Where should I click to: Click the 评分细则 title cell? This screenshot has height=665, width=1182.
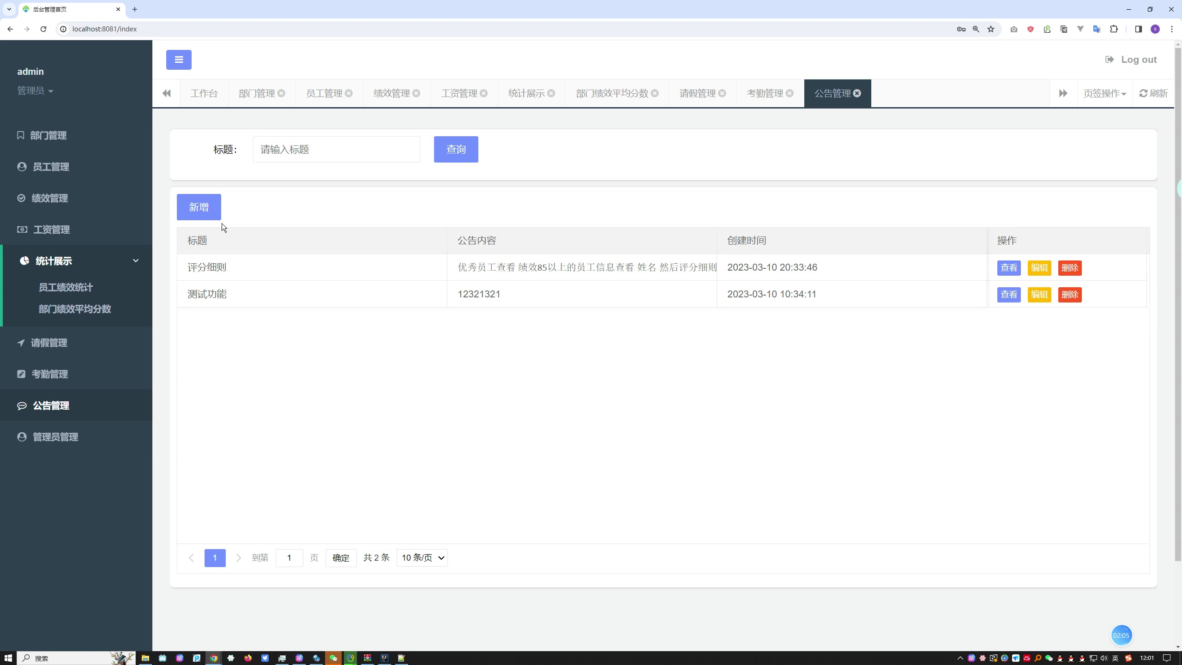(x=312, y=267)
